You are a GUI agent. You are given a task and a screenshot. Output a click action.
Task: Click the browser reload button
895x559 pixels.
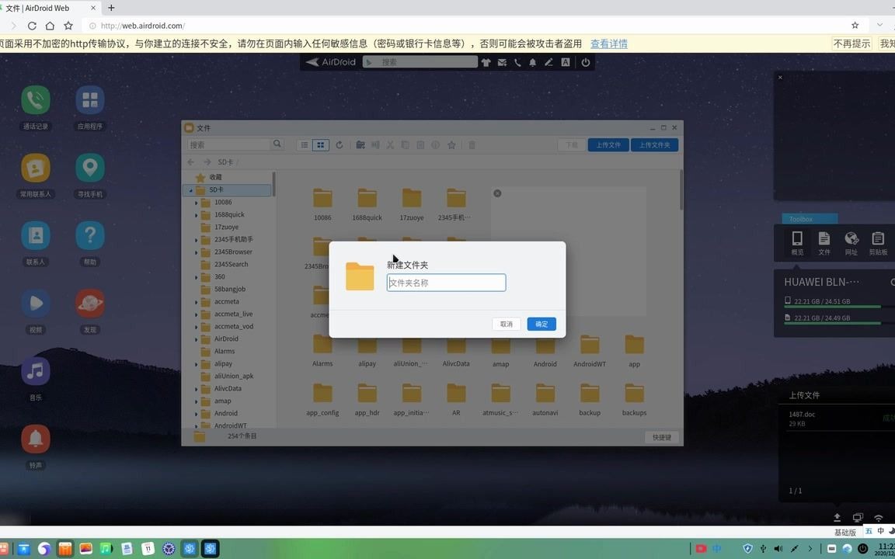point(32,26)
